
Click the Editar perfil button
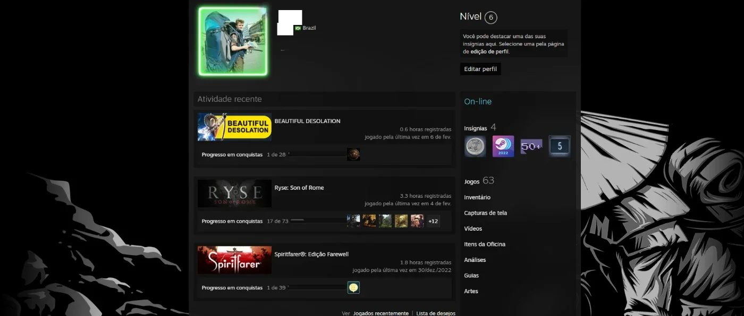pos(480,69)
